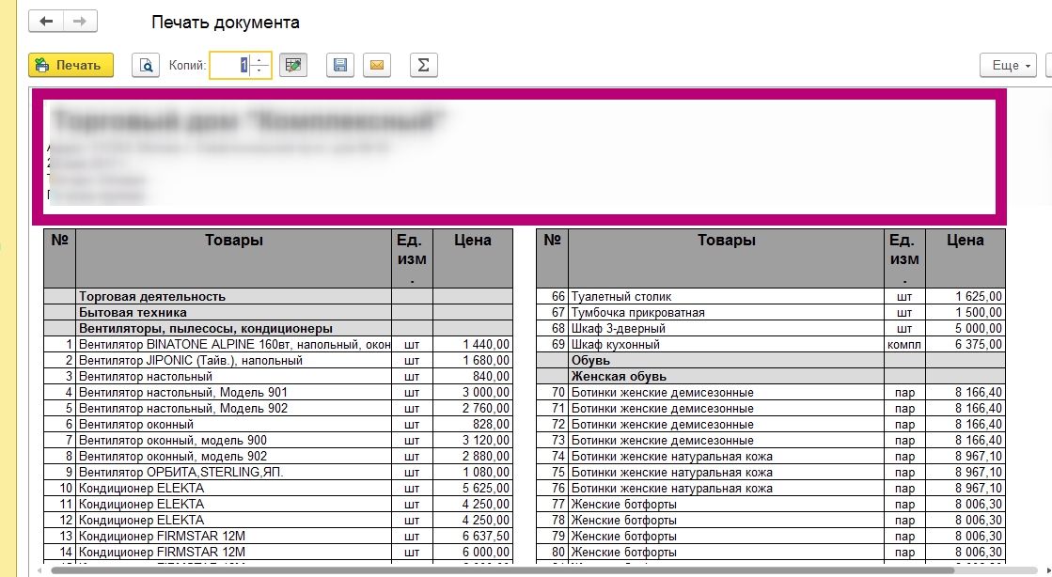Select Шкаф кухонный row cell
This screenshot has width=1052, height=577.
point(616,344)
